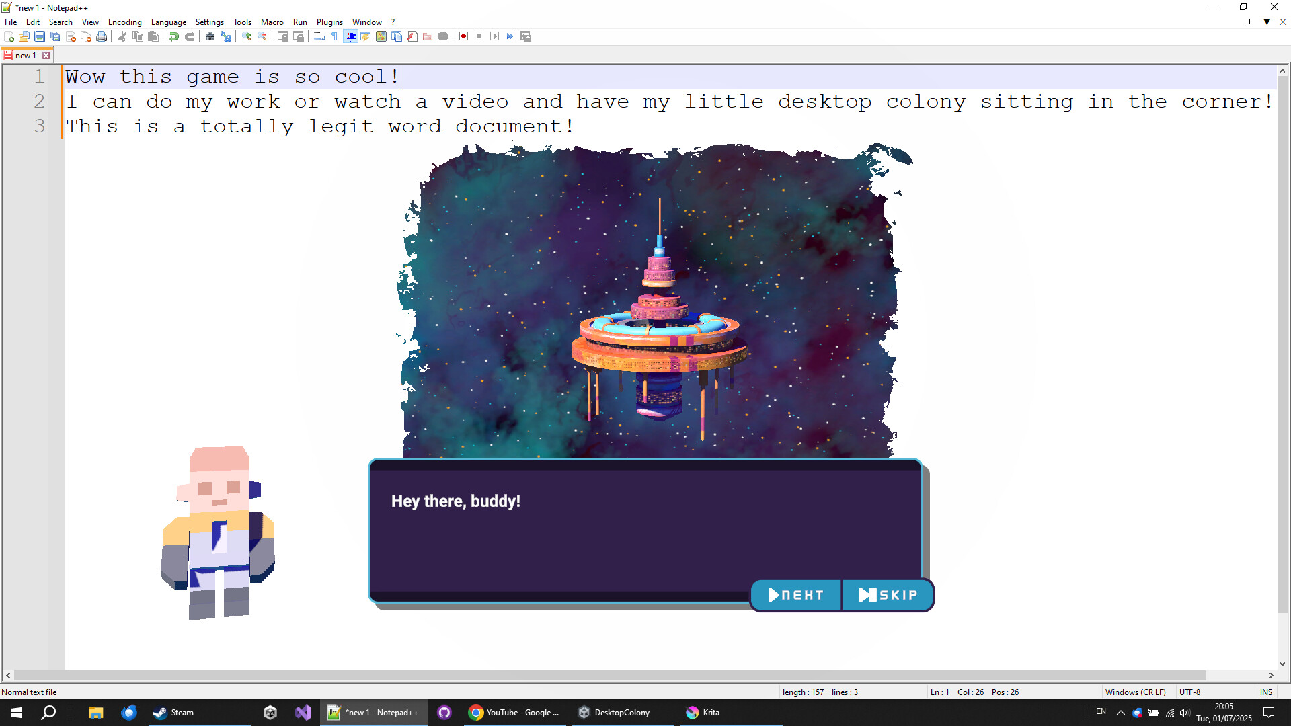
Task: Adjust the system volume speaker icon
Action: [1184, 712]
